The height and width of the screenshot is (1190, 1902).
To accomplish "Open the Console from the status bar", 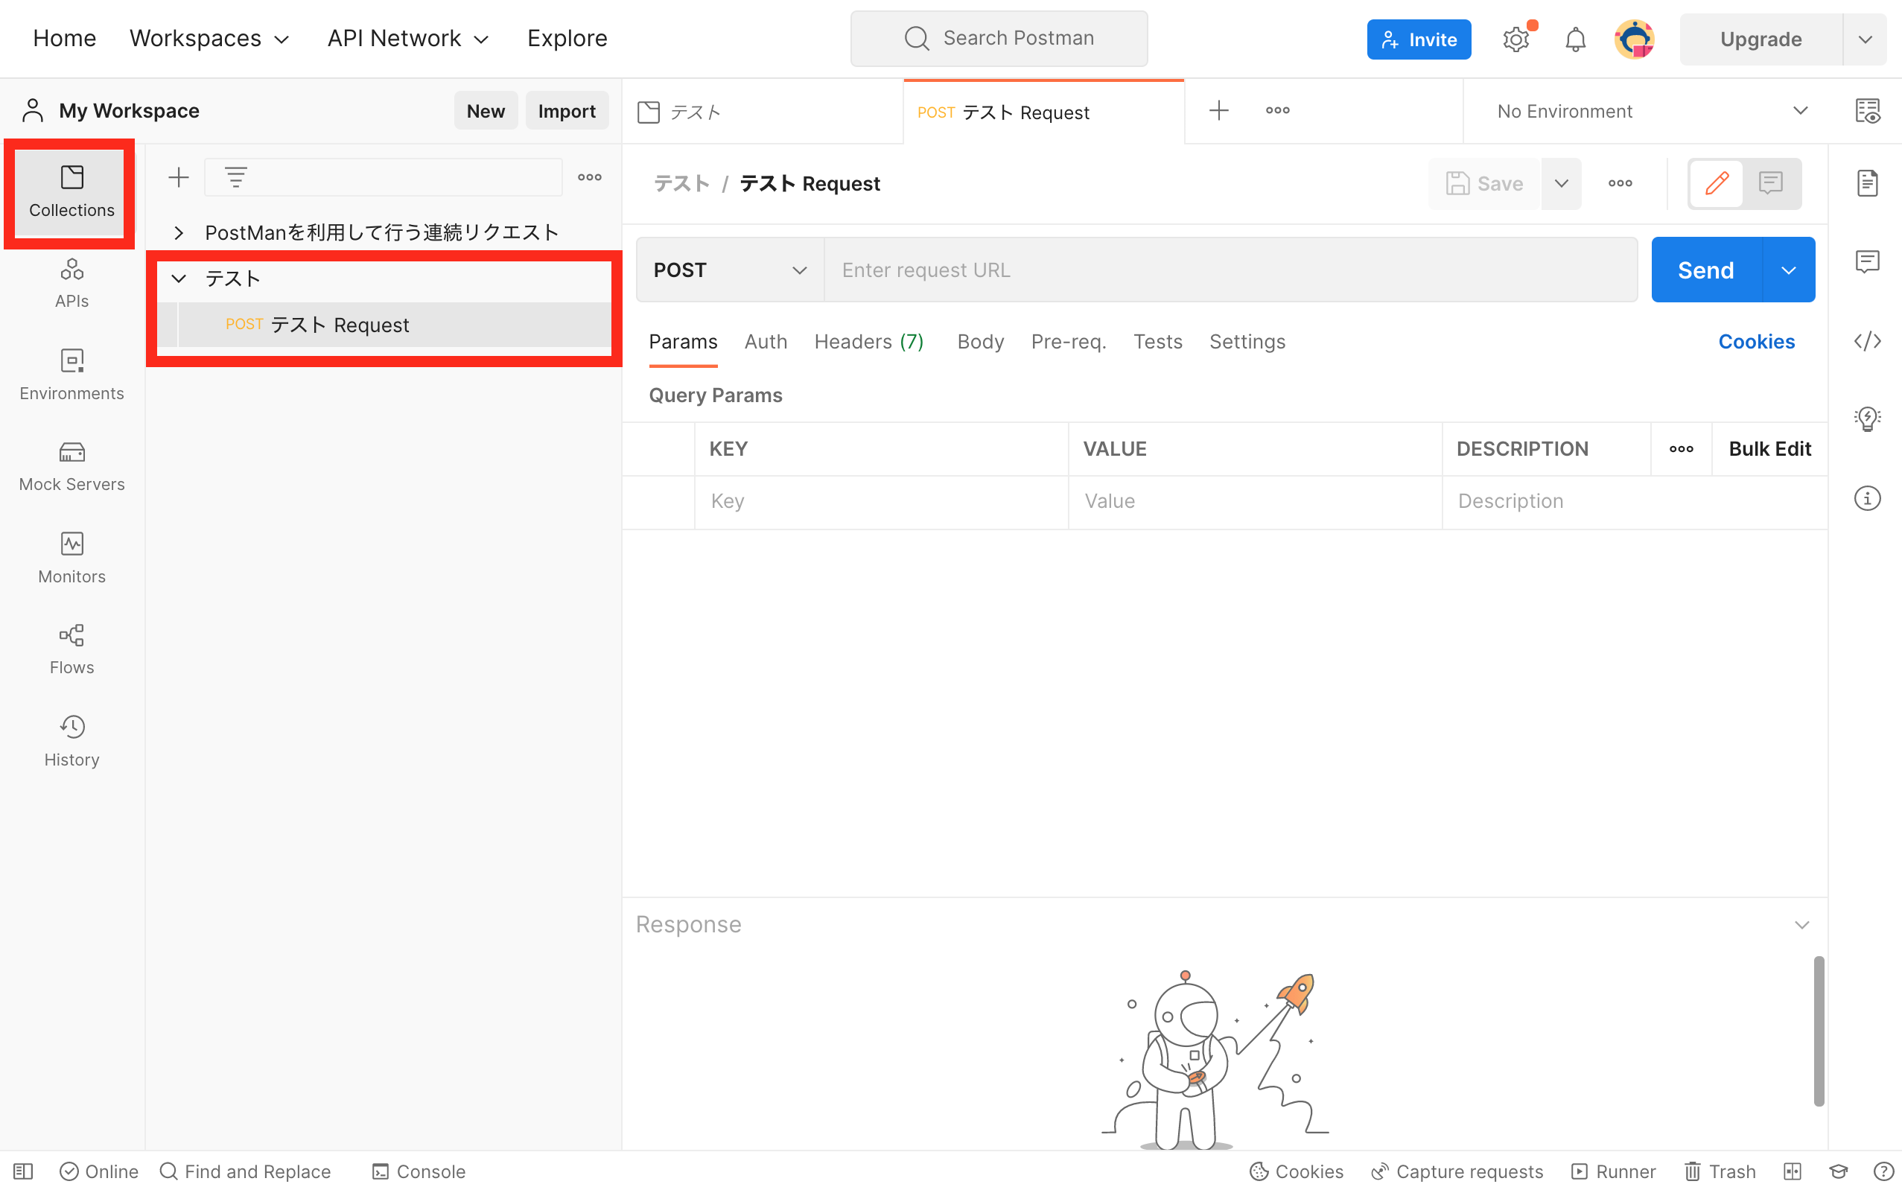I will pos(418,1171).
